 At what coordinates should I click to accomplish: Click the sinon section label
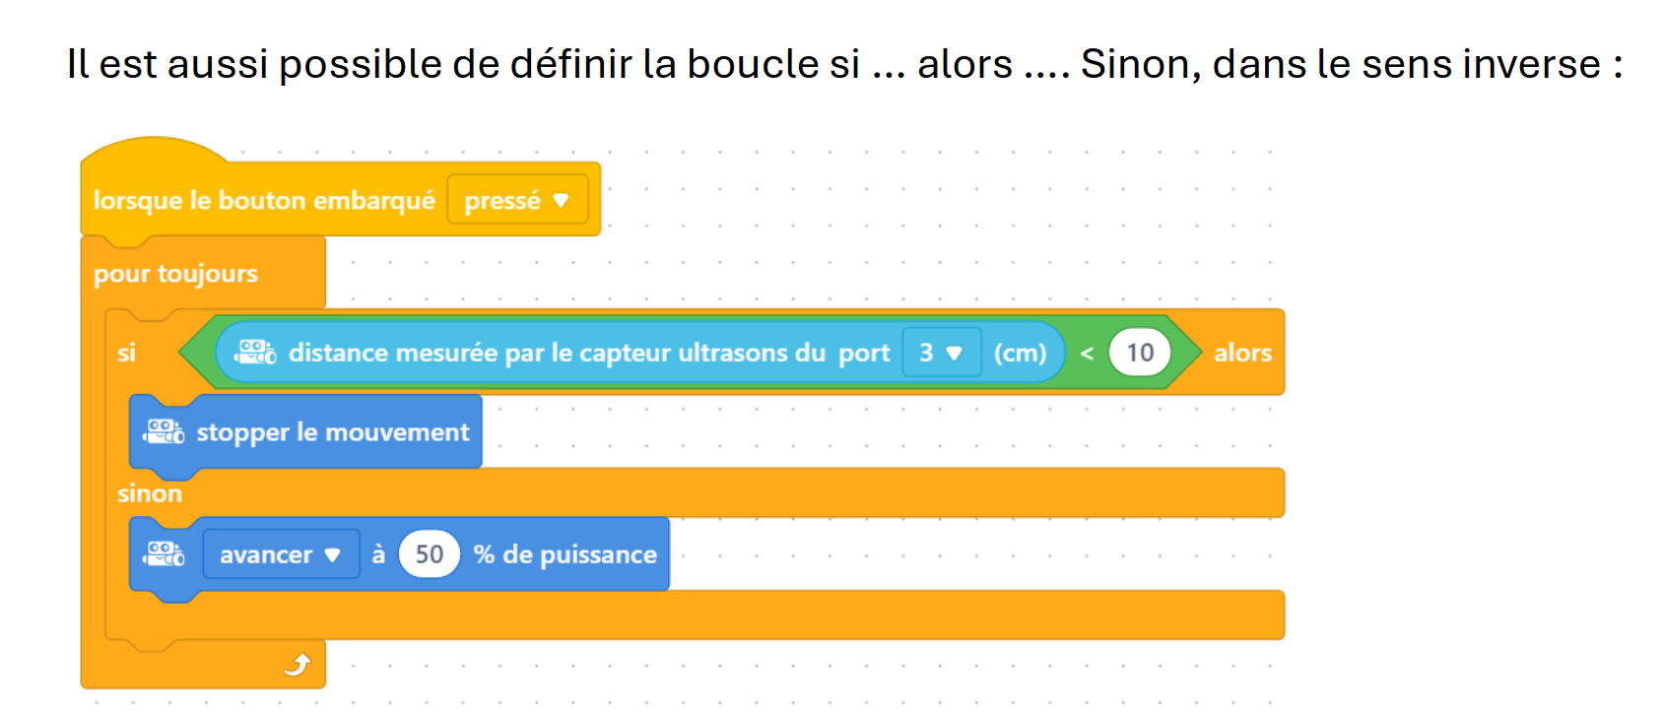click(150, 493)
